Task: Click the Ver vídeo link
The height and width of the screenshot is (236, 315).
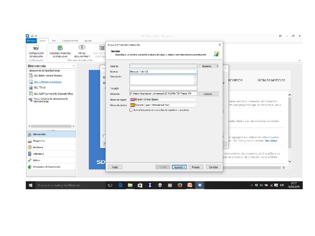Action: 271,141
